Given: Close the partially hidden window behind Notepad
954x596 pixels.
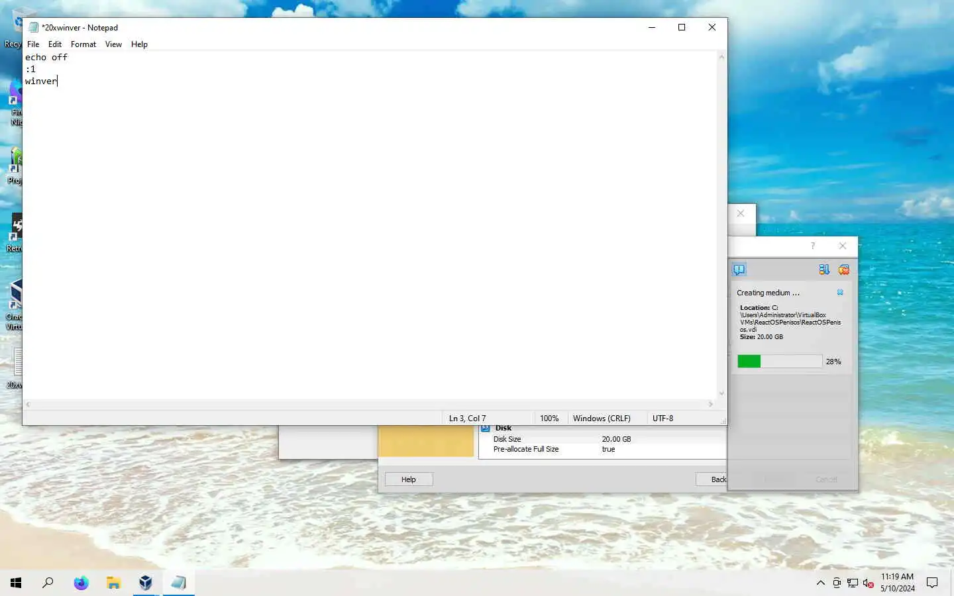Looking at the screenshot, I should (741, 213).
